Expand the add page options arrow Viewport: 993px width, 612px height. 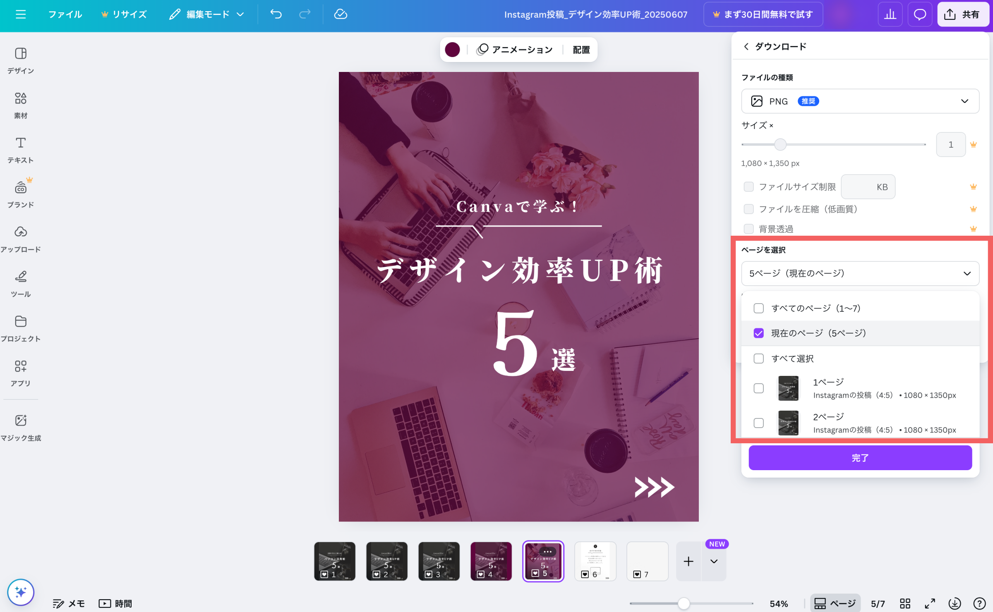[714, 561]
